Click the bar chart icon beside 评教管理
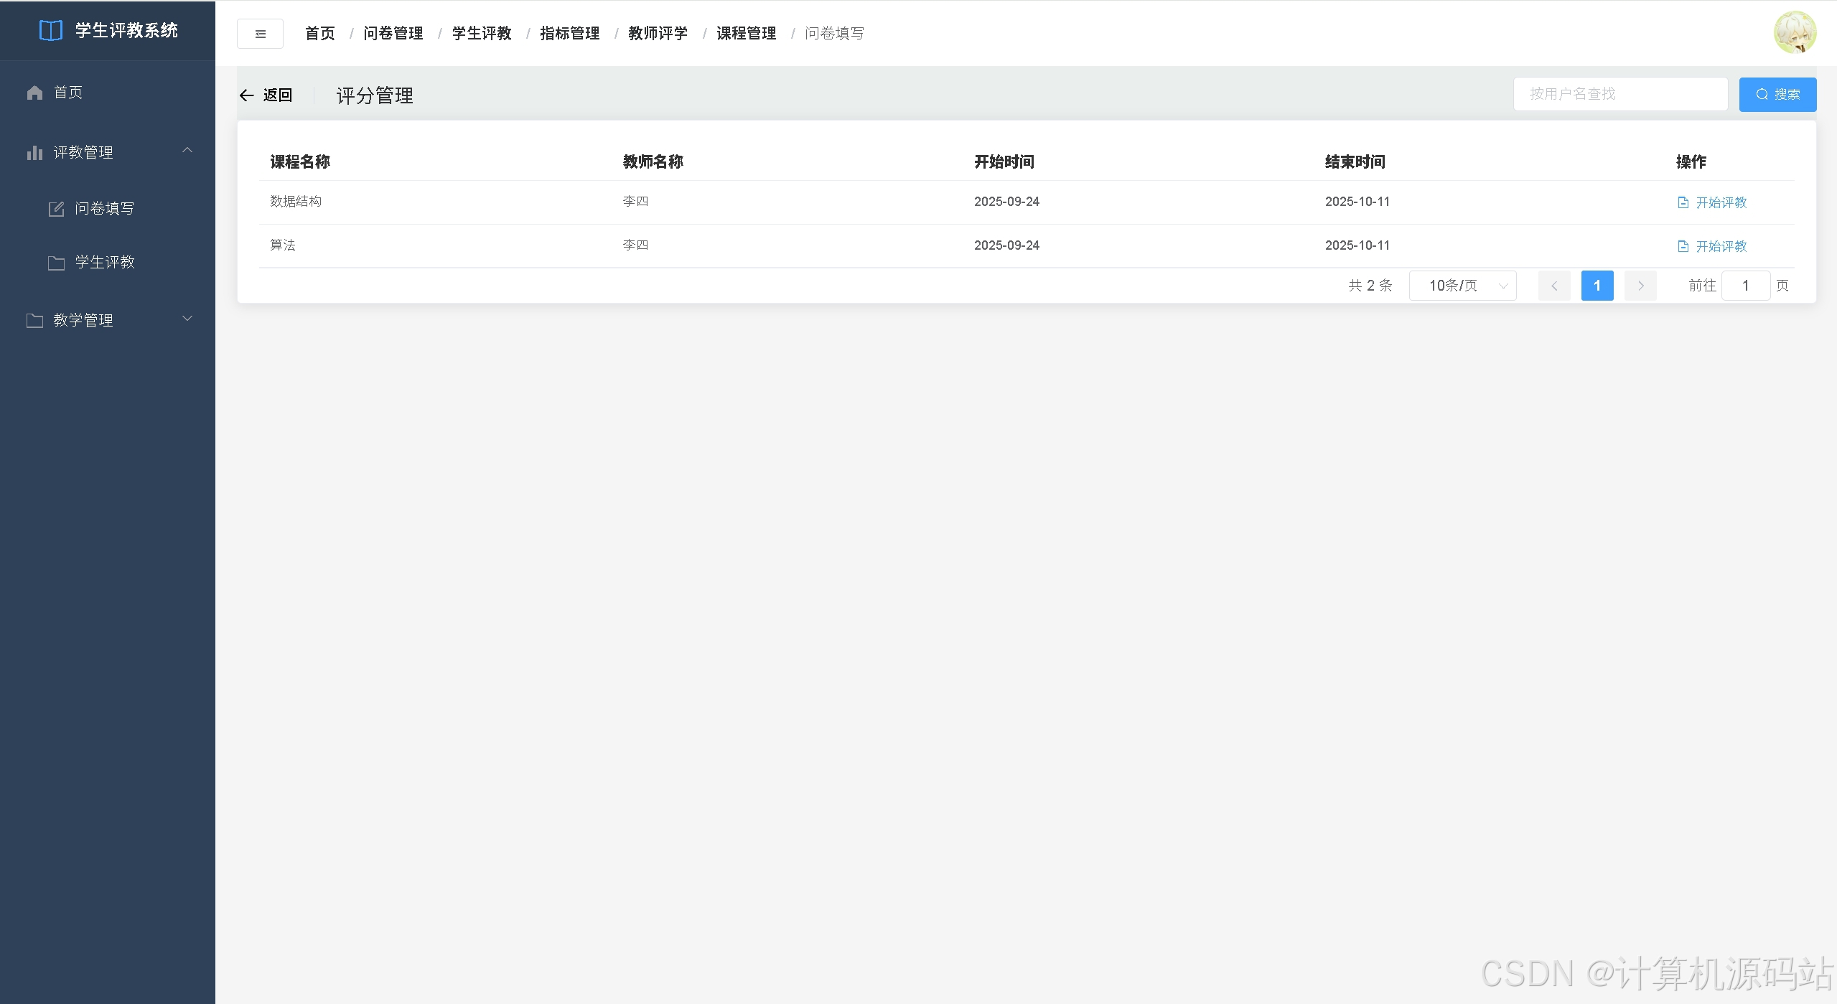Screen dimensions: 1837x1004 34,153
